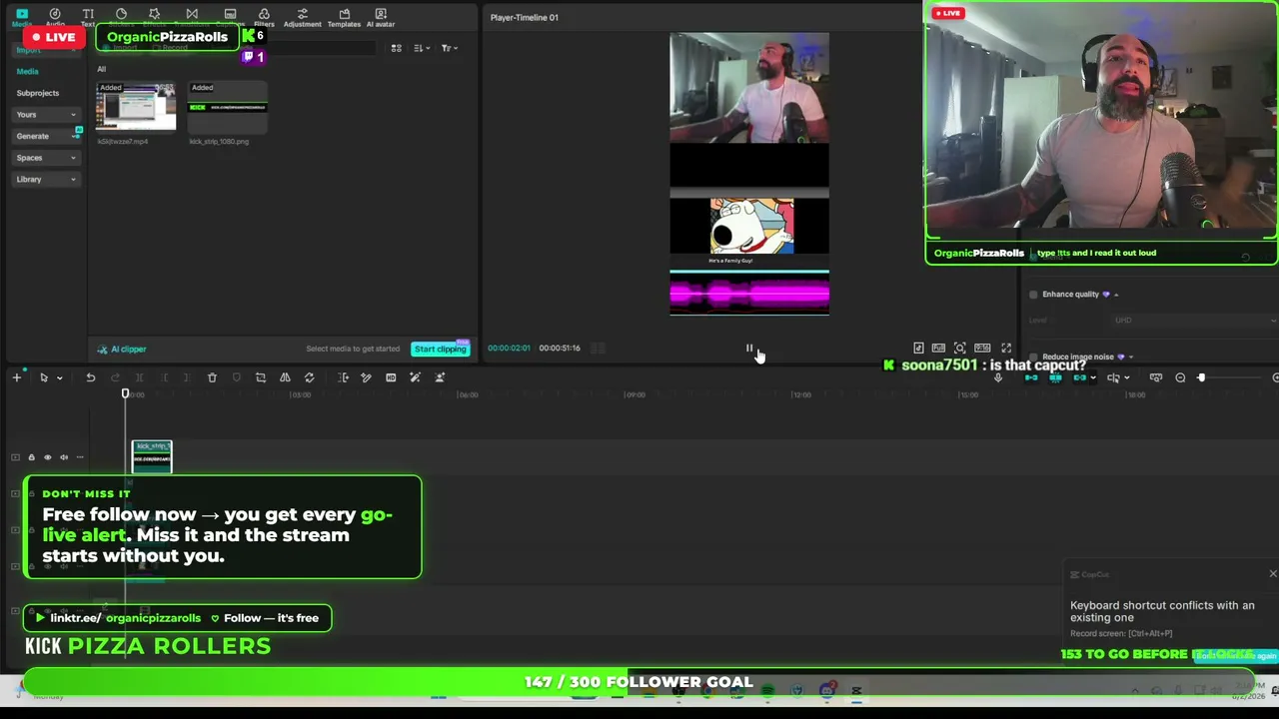
Task: Open the Audio tab
Action: point(55,17)
